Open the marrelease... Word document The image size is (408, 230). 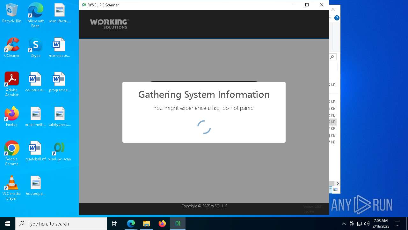(59, 48)
